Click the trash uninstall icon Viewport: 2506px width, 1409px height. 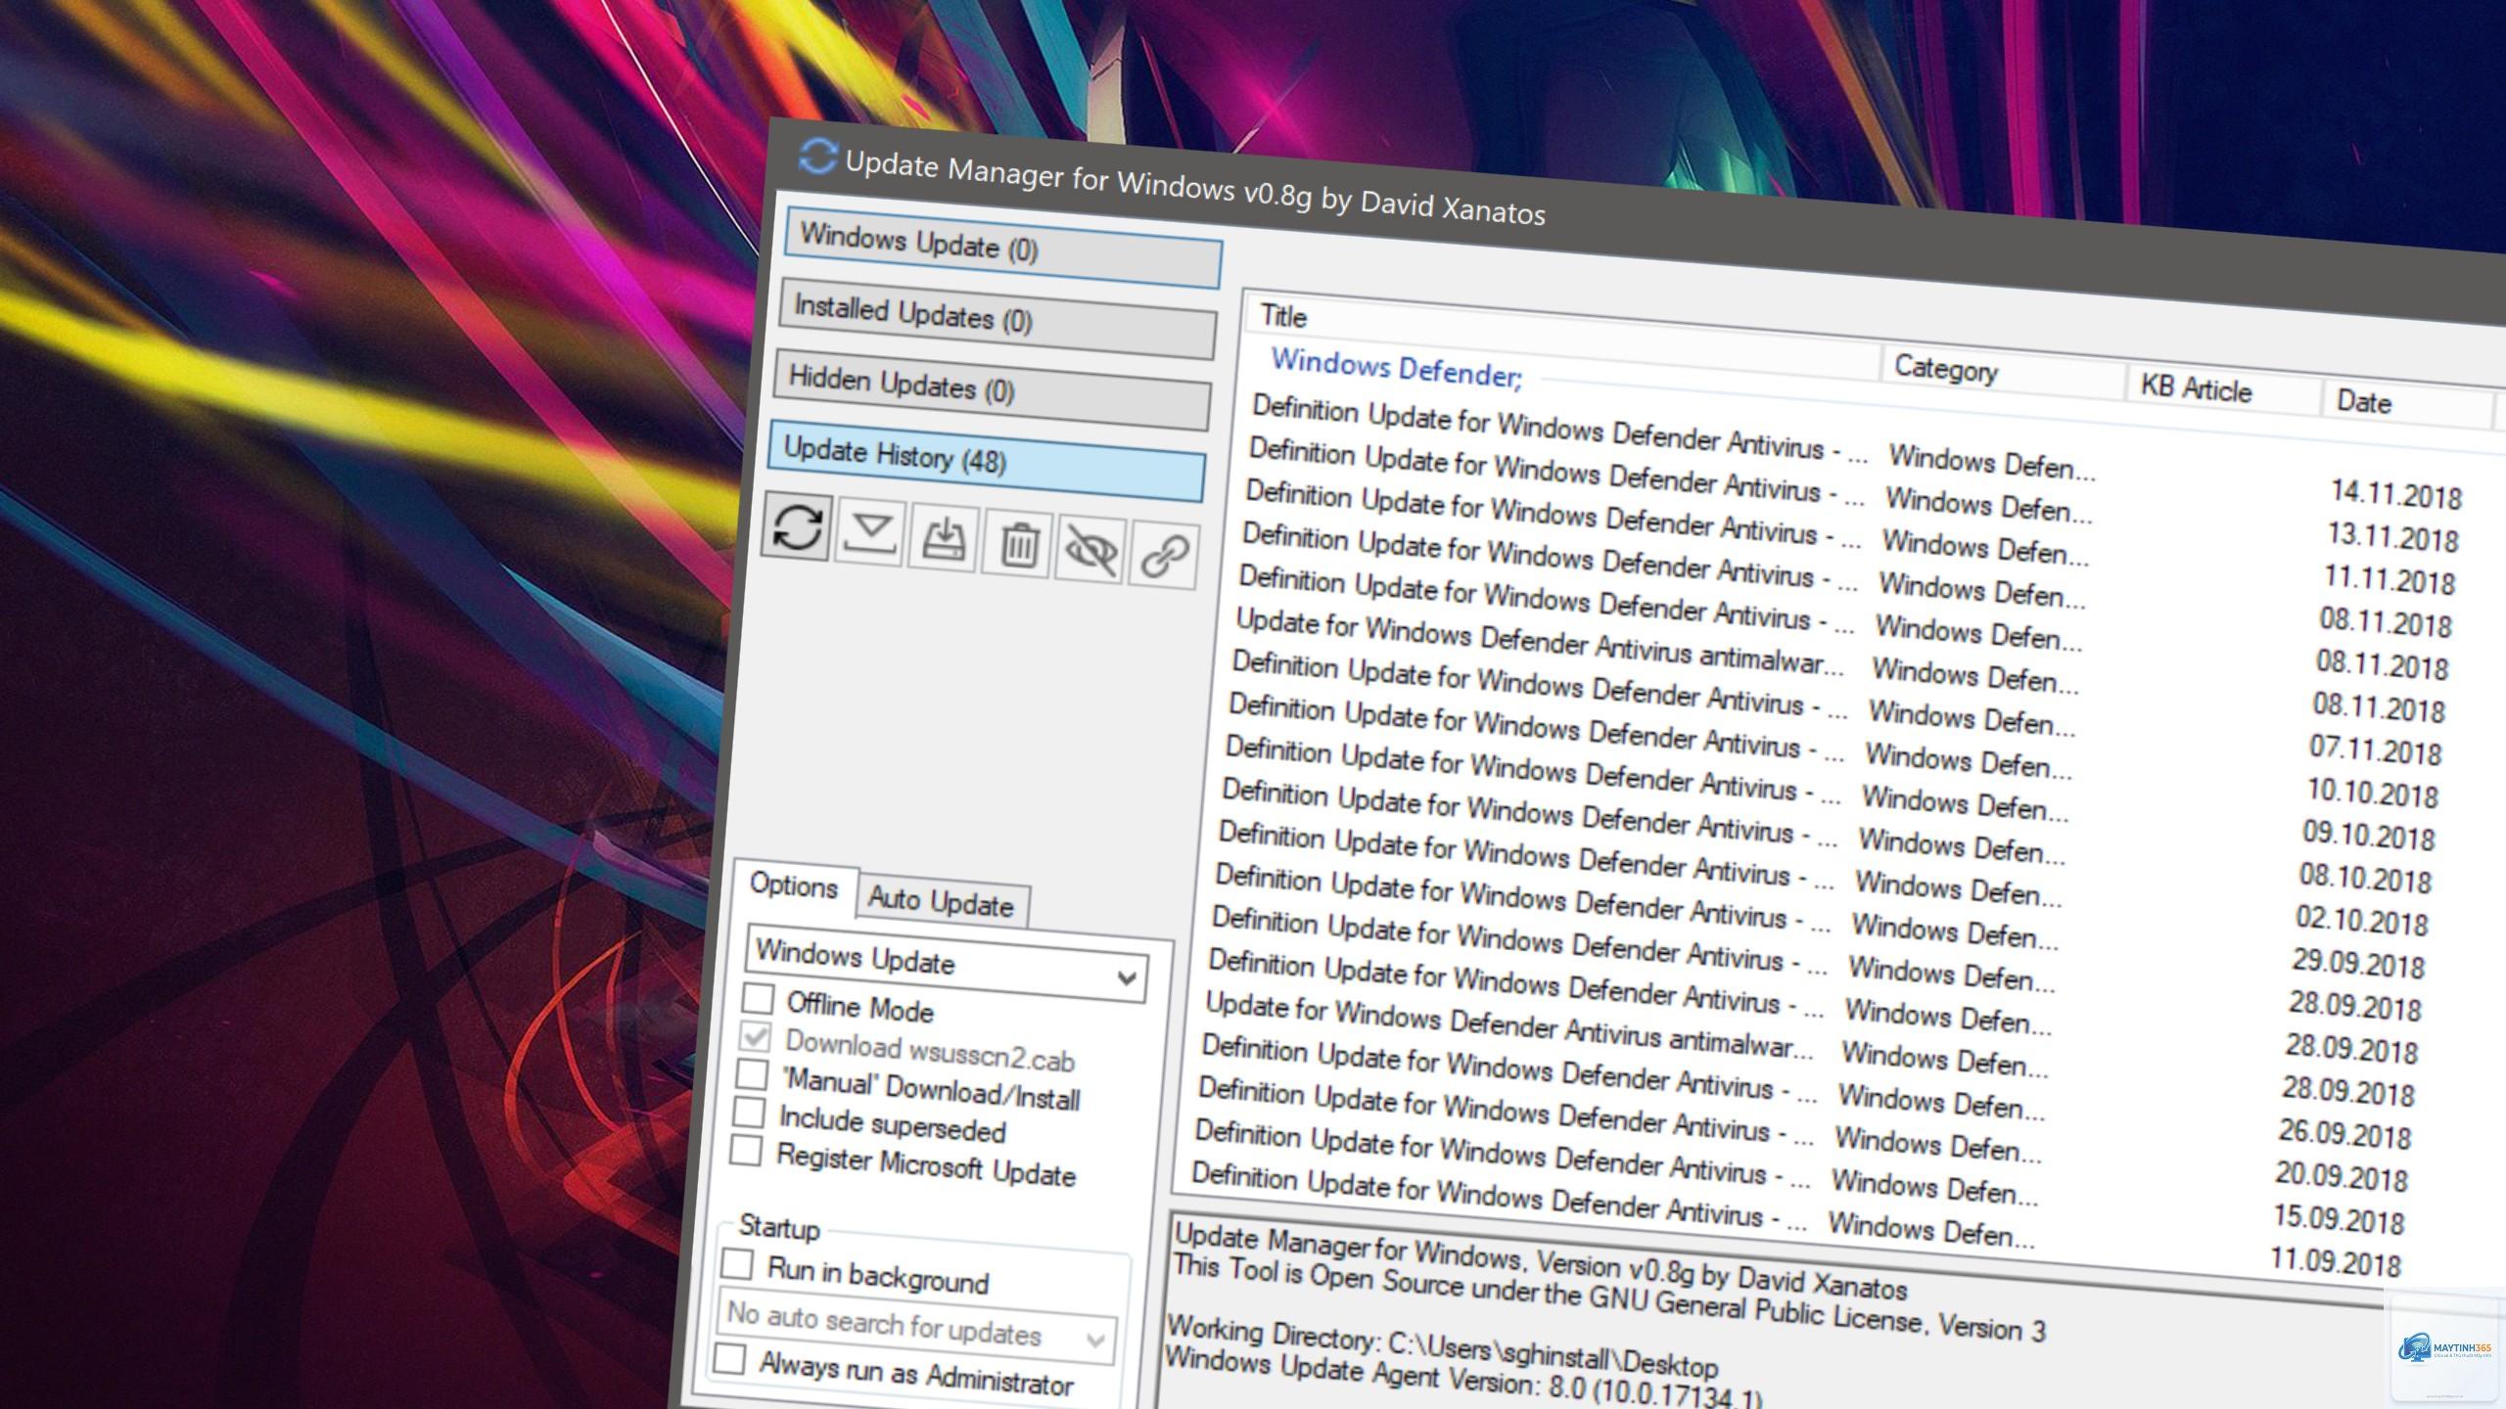(x=1018, y=545)
